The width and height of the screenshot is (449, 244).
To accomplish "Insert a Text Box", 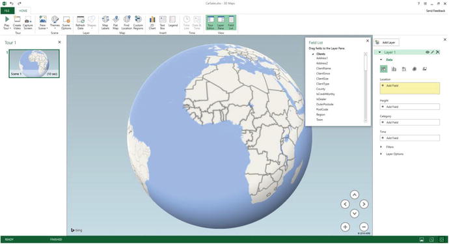I will point(163,23).
